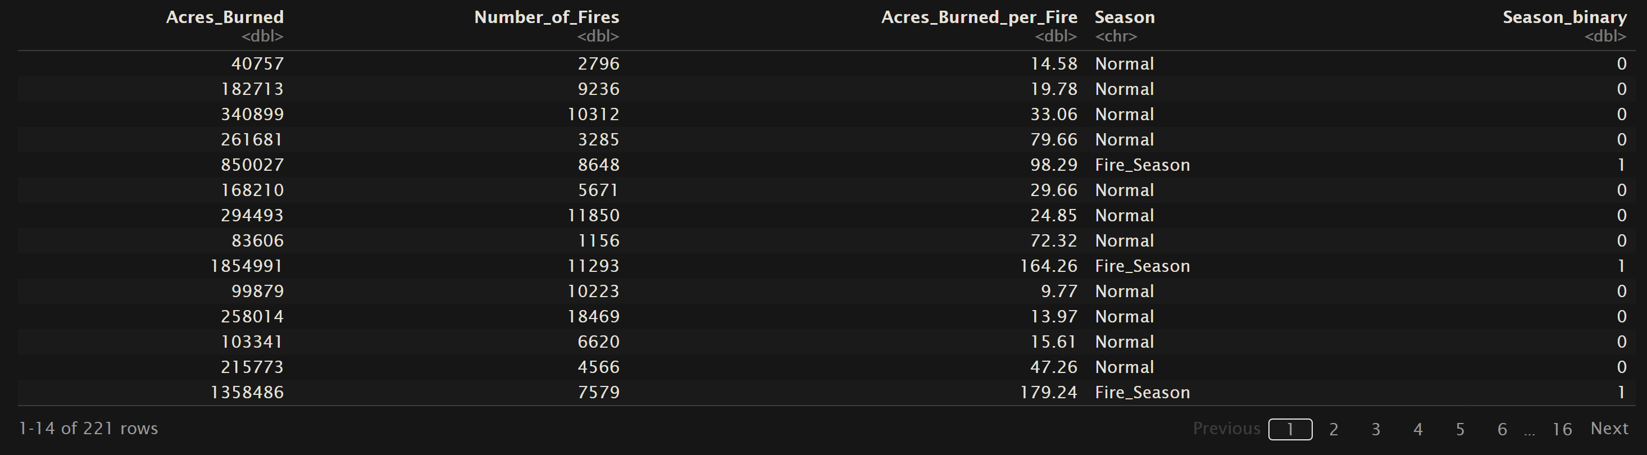Image resolution: width=1647 pixels, height=455 pixels.
Task: Click the Acres_Burned column header
Action: (x=225, y=17)
